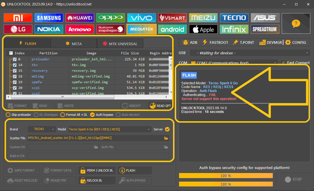Browse for scatter file folder icon
314x191 pixels.
coord(166,138)
